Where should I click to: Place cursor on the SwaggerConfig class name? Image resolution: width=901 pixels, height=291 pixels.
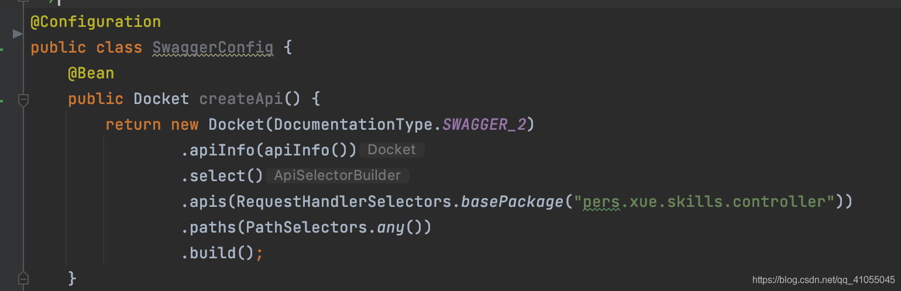[212, 48]
